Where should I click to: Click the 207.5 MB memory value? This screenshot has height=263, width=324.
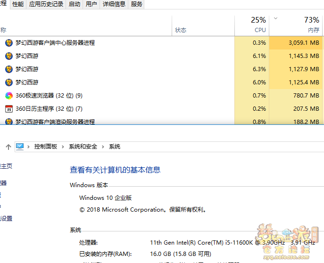tap(306, 109)
